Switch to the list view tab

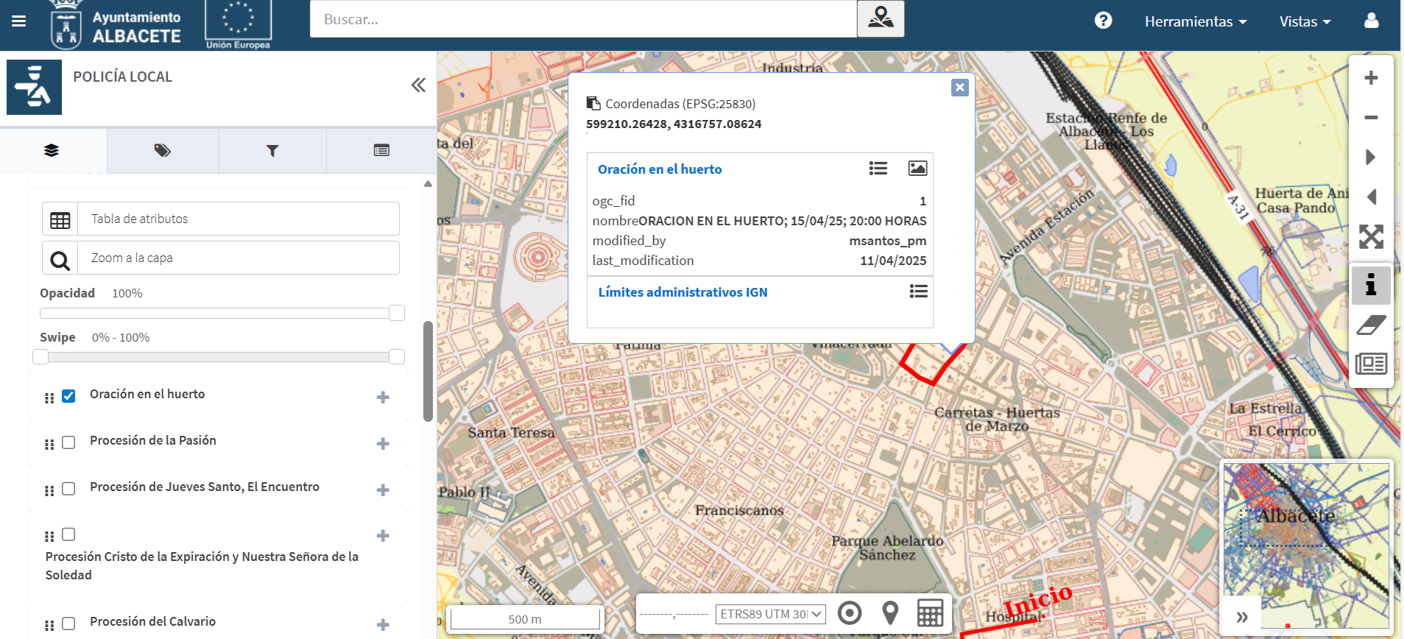(381, 151)
